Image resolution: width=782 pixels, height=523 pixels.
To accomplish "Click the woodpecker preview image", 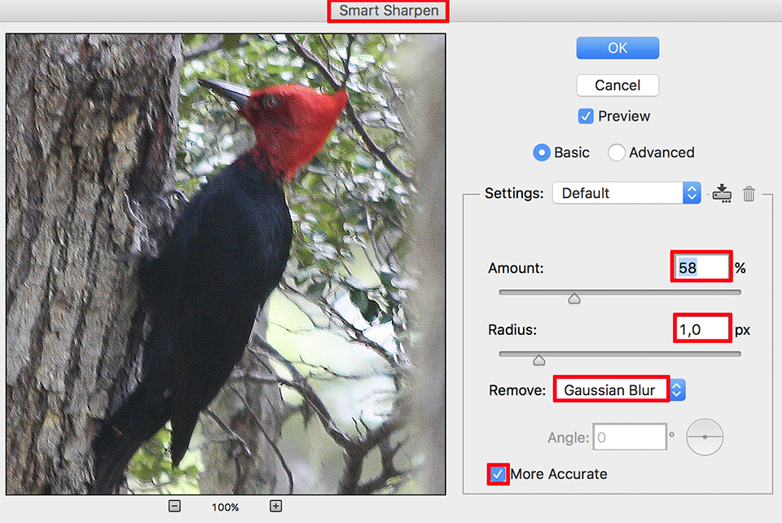I will click(226, 264).
